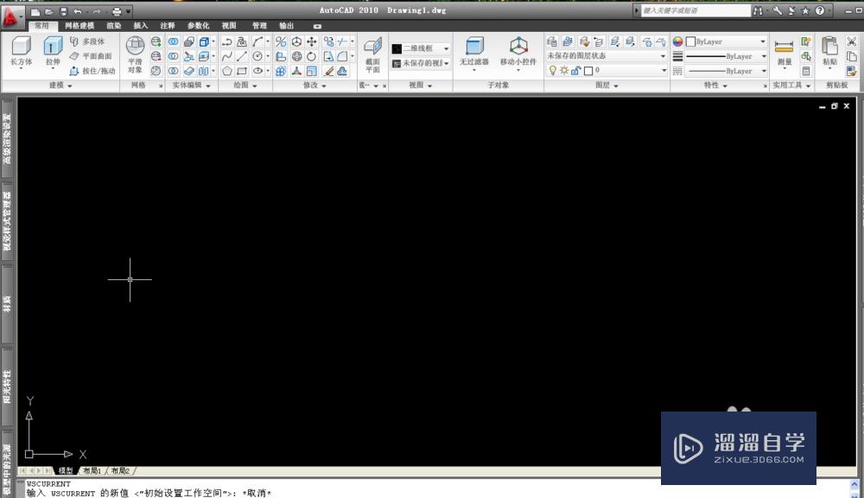Open the ByLayer color dropdown
Screen dimensions: 864x498
pyautogui.click(x=762, y=41)
